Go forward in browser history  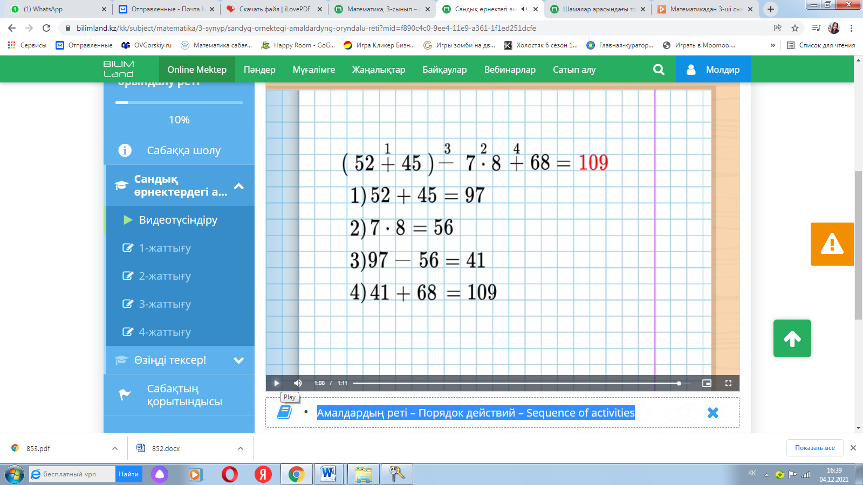tap(29, 28)
